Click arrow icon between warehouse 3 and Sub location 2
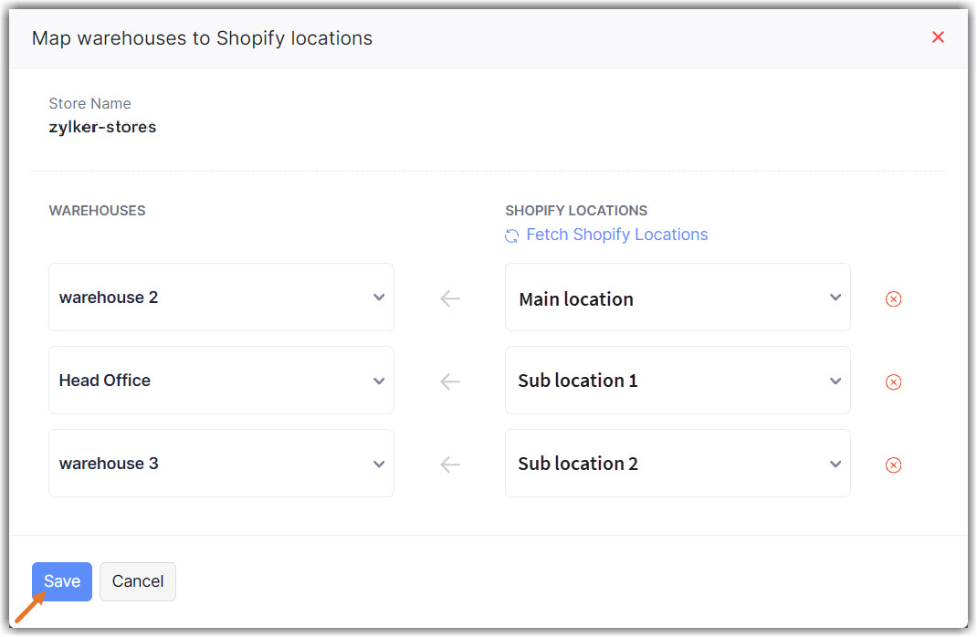Viewport: 977px width, 637px height. point(449,465)
